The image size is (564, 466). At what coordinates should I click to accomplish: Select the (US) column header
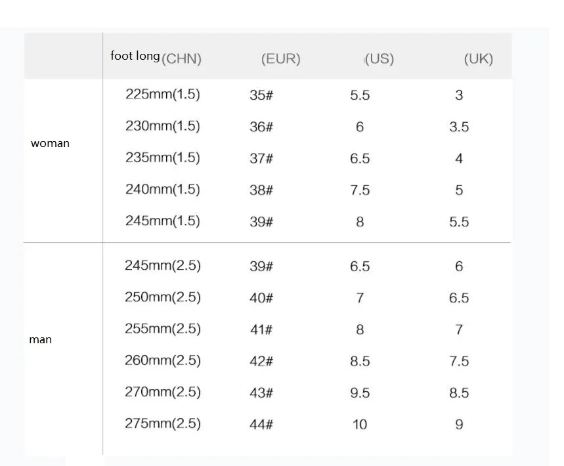coord(379,58)
